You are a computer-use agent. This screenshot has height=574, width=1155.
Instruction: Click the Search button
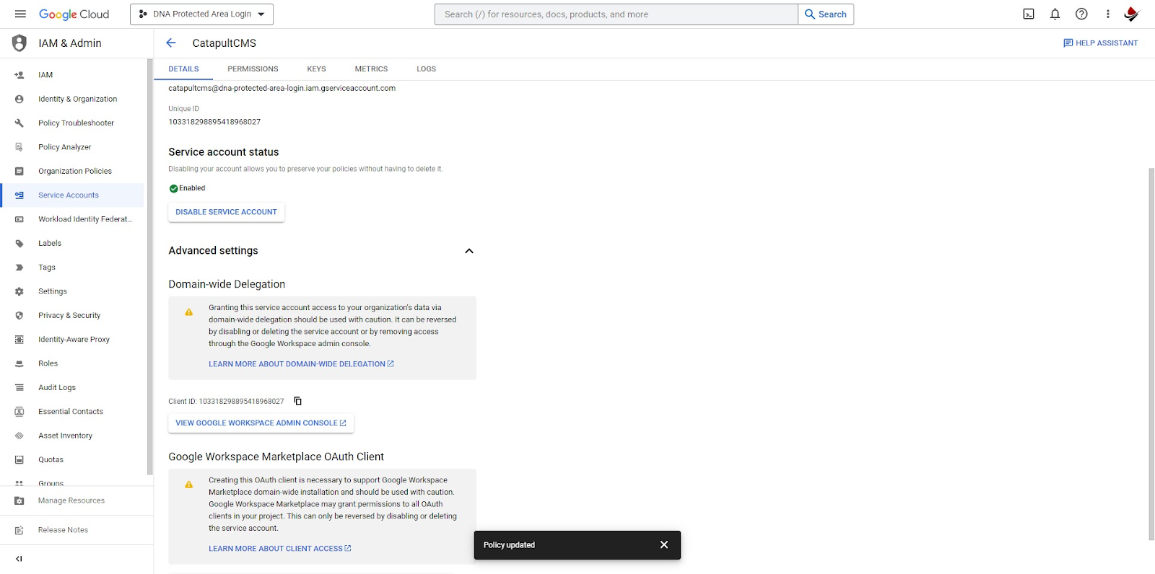[826, 14]
